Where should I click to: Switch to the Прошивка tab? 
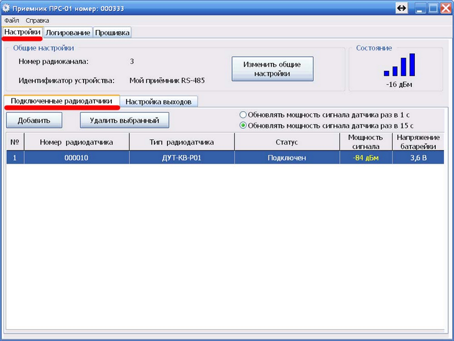coord(112,33)
